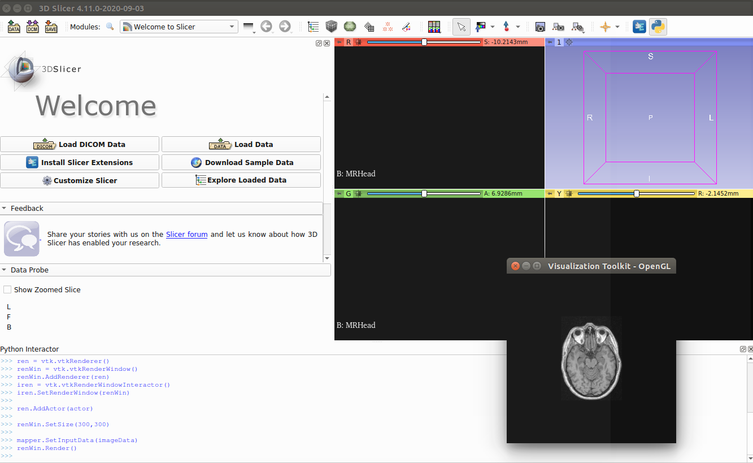
Task: Open the Data module tree icon
Action: coord(313,27)
